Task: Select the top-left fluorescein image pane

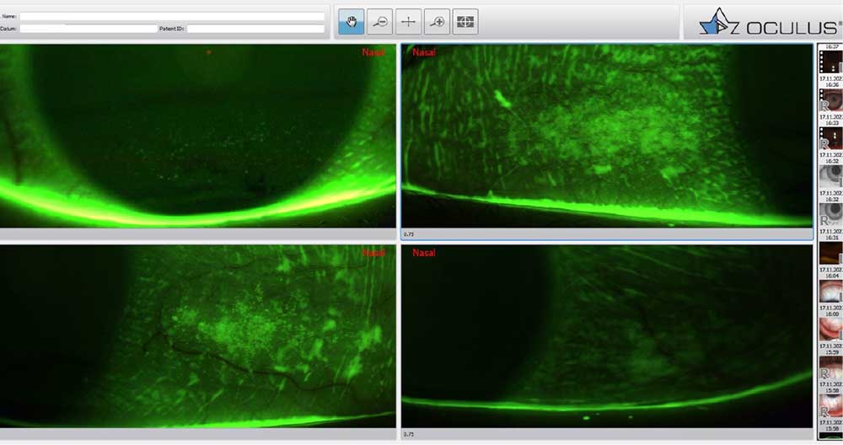Action: point(198,136)
